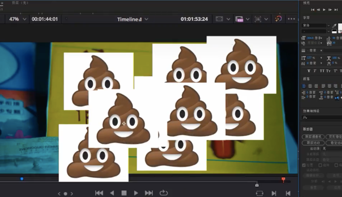Open the font family dropdown arrow
This screenshot has height=197, width=342.
[329, 26]
